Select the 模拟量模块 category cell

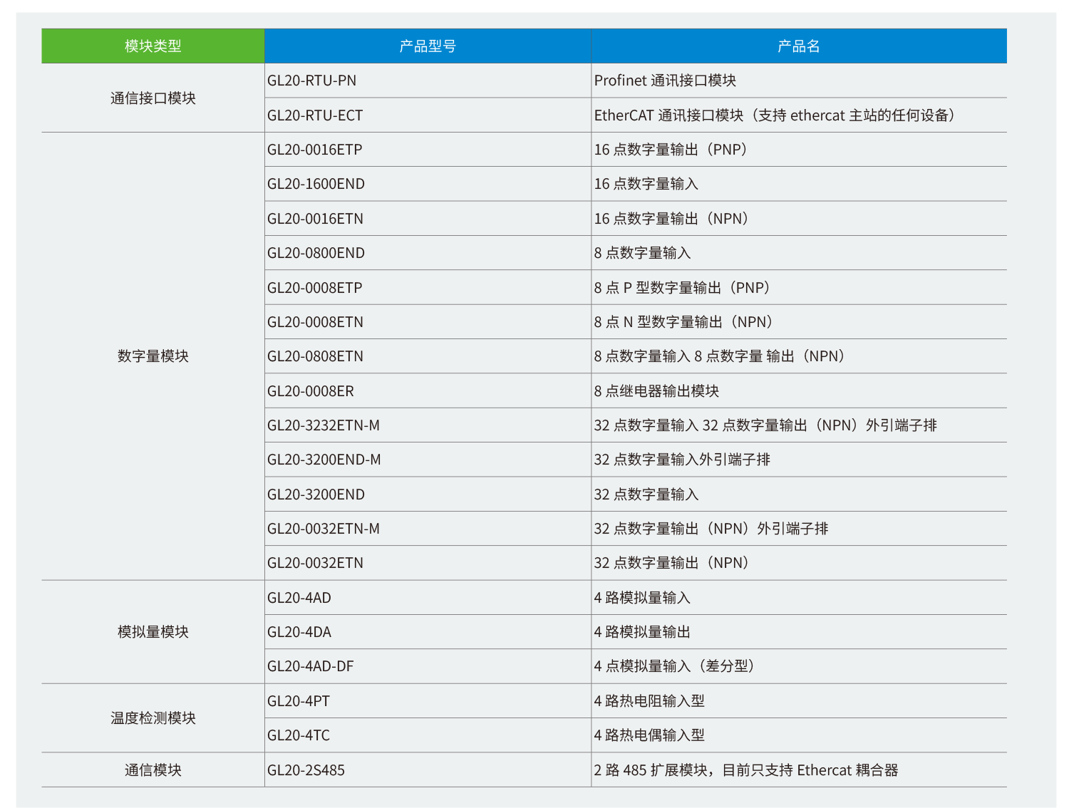click(153, 632)
